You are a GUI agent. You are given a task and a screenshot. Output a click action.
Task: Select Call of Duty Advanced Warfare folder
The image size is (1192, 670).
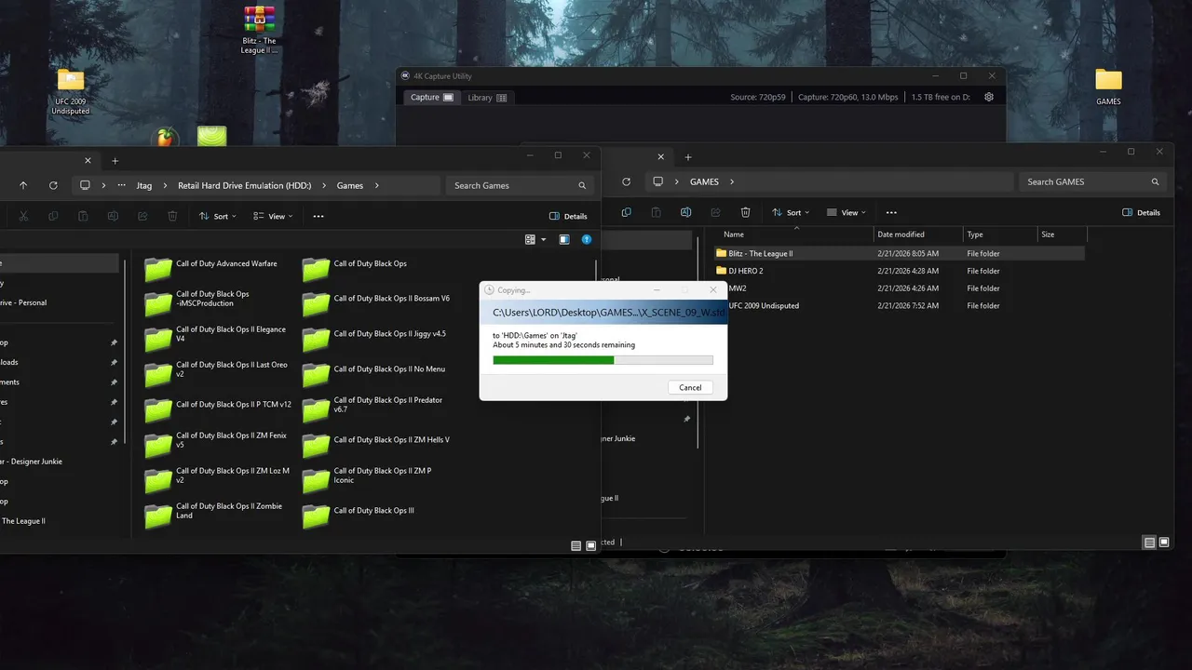coord(212,268)
